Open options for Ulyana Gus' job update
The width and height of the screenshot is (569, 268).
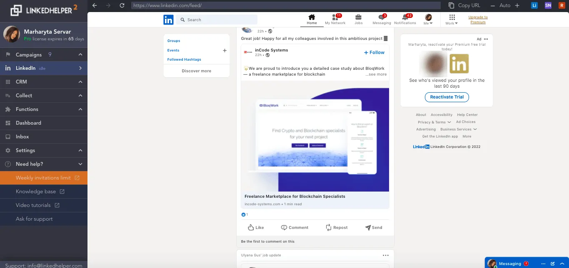click(x=385, y=255)
